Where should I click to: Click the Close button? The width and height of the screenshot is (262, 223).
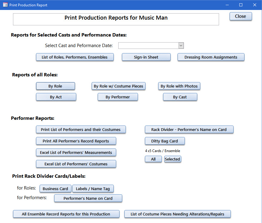(241, 16)
